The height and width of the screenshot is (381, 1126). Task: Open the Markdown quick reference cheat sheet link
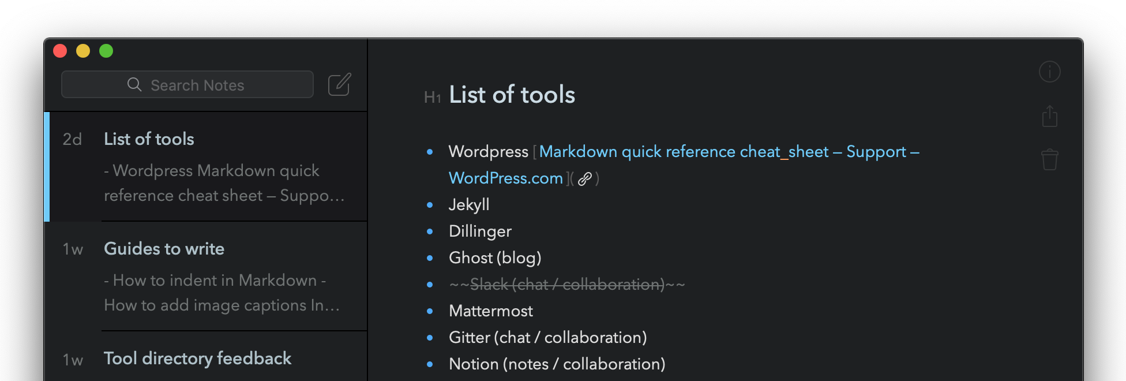click(683, 152)
